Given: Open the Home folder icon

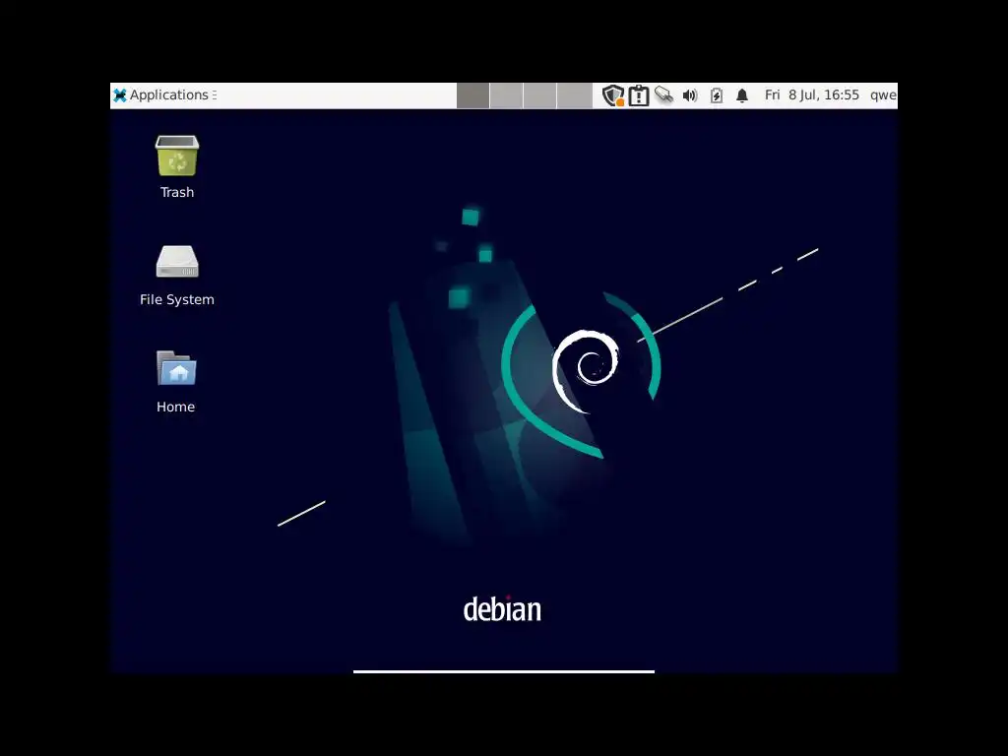Looking at the screenshot, I should [176, 382].
